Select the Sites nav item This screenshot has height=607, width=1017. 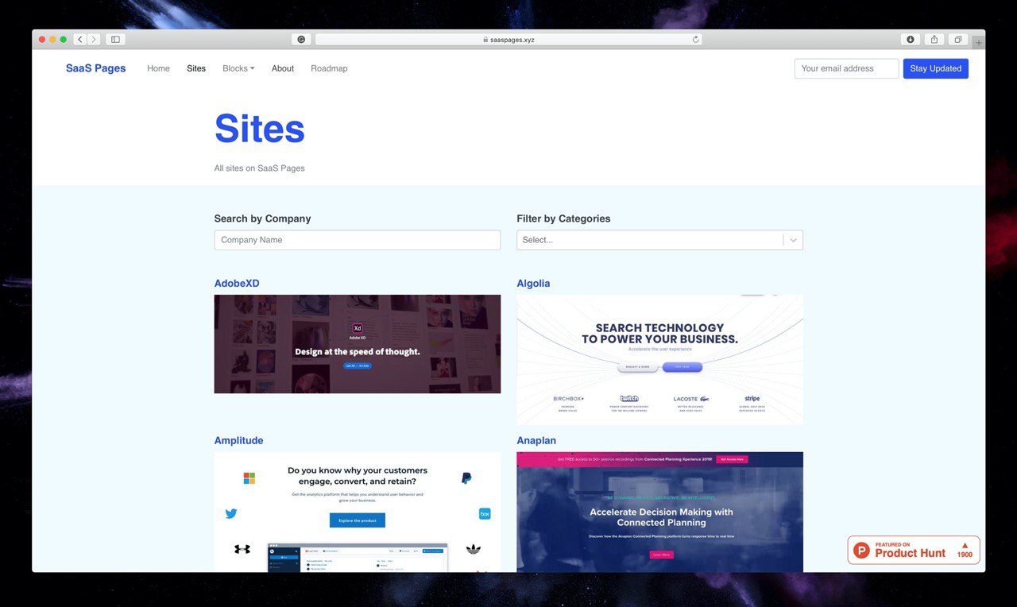[196, 68]
